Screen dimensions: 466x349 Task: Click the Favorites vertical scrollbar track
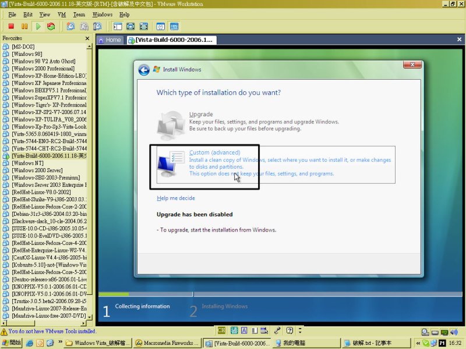(90, 304)
